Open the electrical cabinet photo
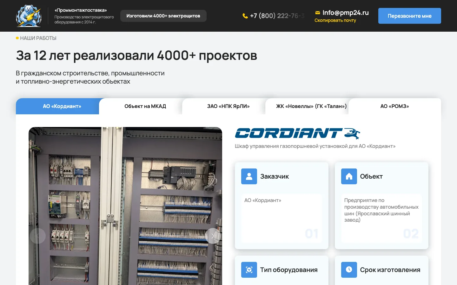Screen dimensions: 457x285 [125, 206]
